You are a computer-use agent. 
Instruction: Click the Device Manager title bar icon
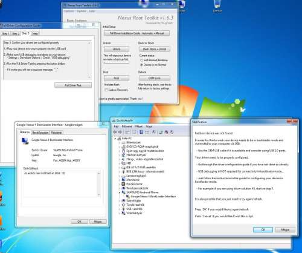tap(114, 120)
